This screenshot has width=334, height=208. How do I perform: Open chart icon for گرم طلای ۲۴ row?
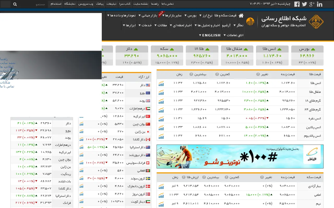[161, 110]
